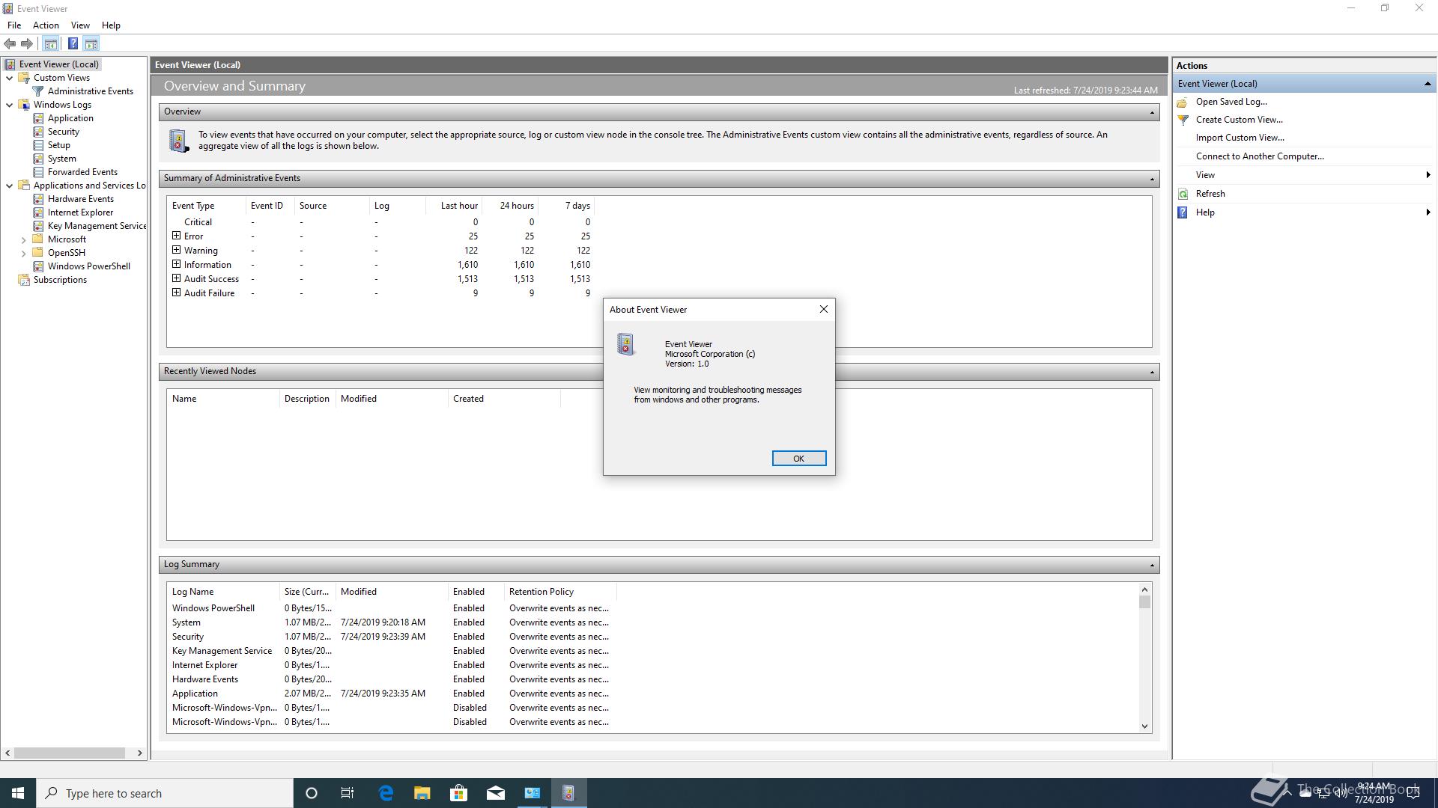
Task: Open the File menu
Action: pyautogui.click(x=14, y=25)
